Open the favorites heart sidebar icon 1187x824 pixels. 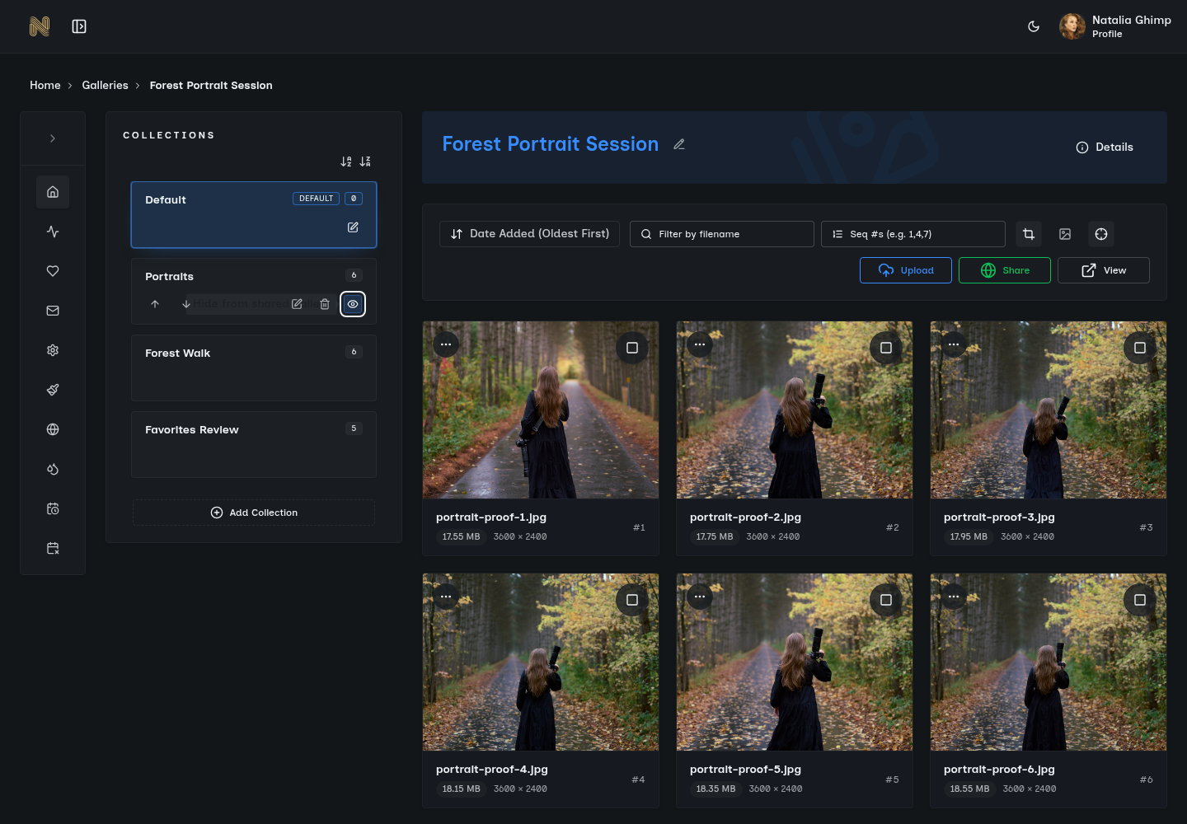point(53,271)
